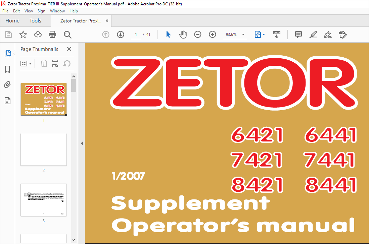The width and height of the screenshot is (369, 244).
Task: Add document to starred with star icon
Action: tap(23, 35)
